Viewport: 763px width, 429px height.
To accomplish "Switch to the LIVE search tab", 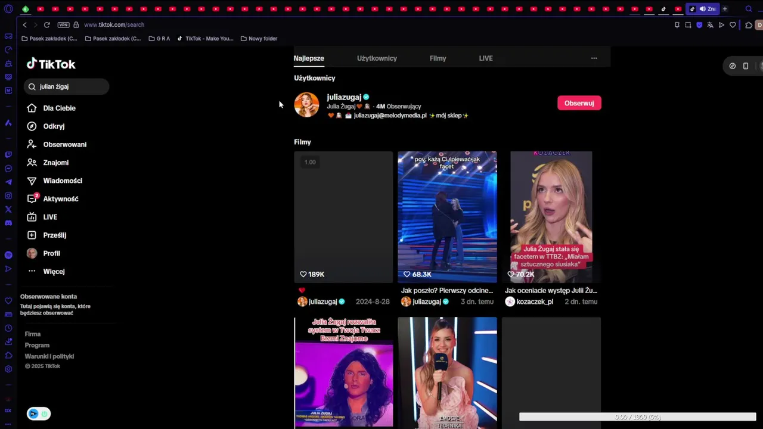I will 486,58.
